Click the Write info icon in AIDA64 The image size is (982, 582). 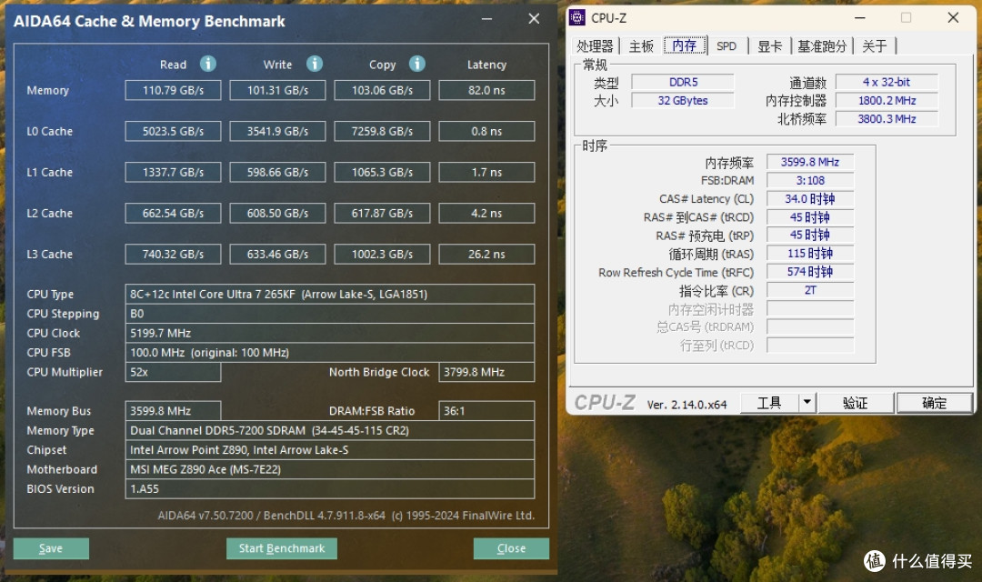315,64
